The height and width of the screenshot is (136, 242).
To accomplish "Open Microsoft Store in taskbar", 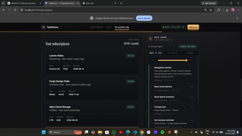I will (107, 132).
